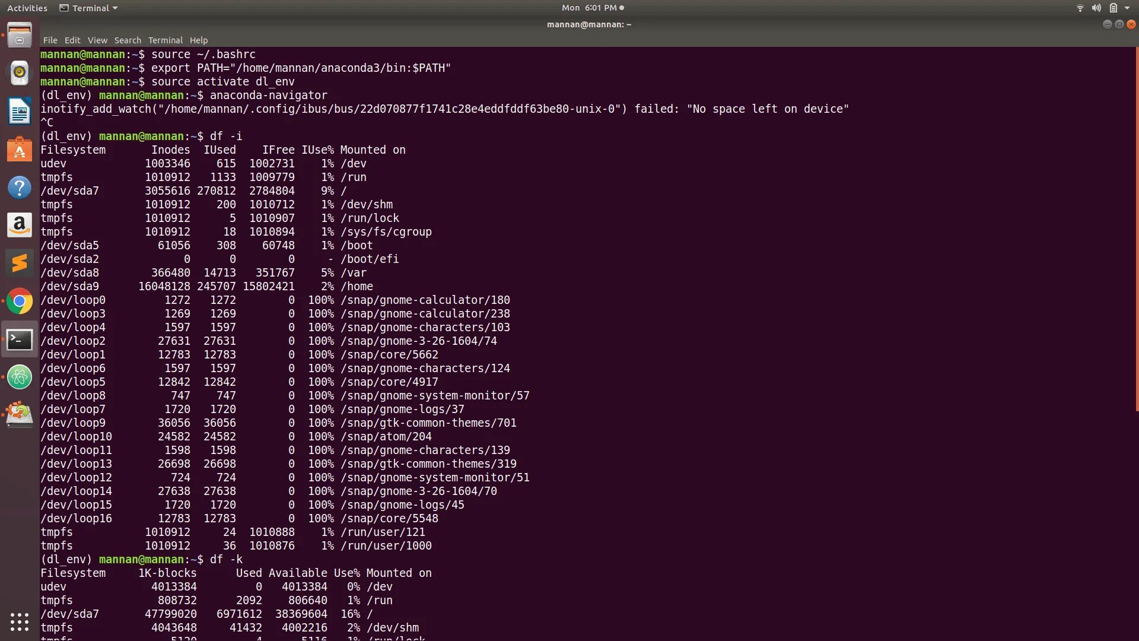Image resolution: width=1139 pixels, height=641 pixels.
Task: Launch Google Chrome from the dock
Action: (20, 302)
